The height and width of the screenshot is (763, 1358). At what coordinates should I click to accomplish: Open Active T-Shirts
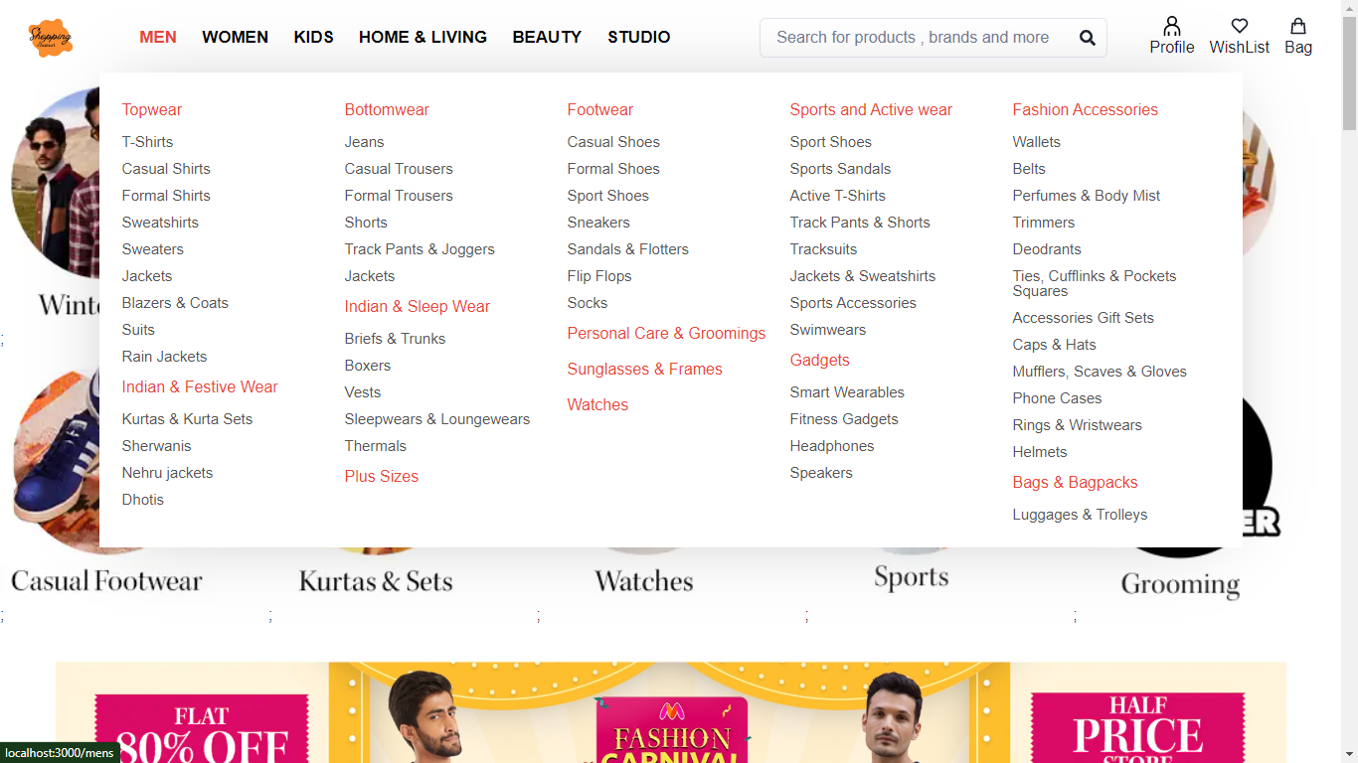838,196
